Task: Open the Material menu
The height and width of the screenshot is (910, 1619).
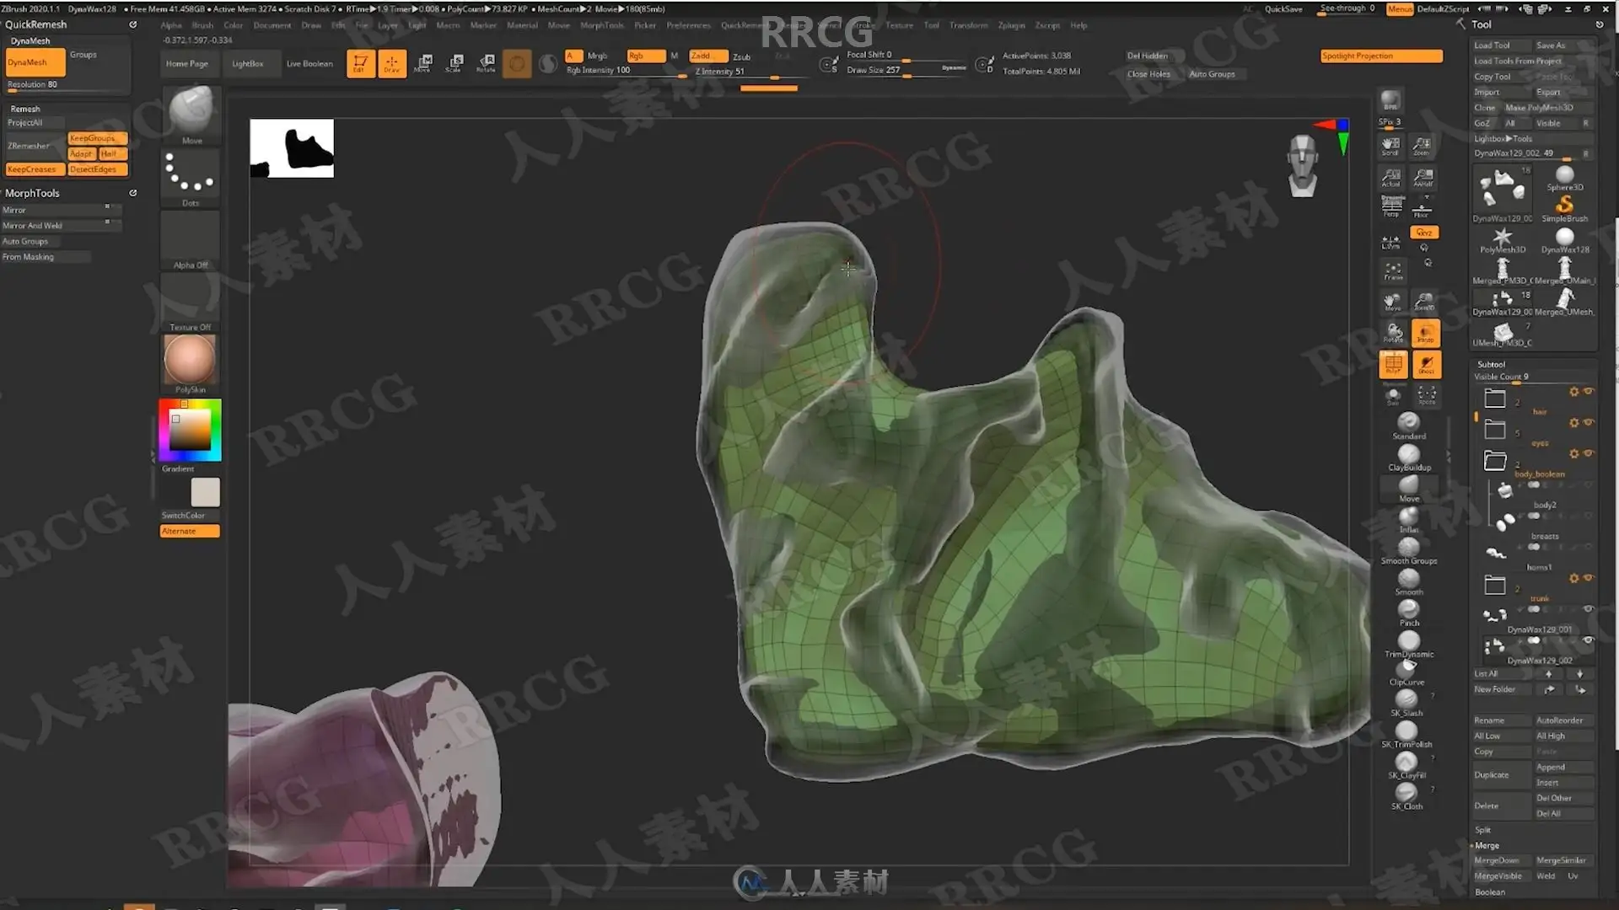Action: tap(522, 25)
